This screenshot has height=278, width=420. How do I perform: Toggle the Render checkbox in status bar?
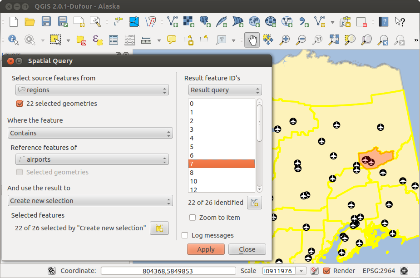326,271
